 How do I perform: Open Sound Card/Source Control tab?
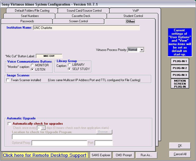(84, 11)
